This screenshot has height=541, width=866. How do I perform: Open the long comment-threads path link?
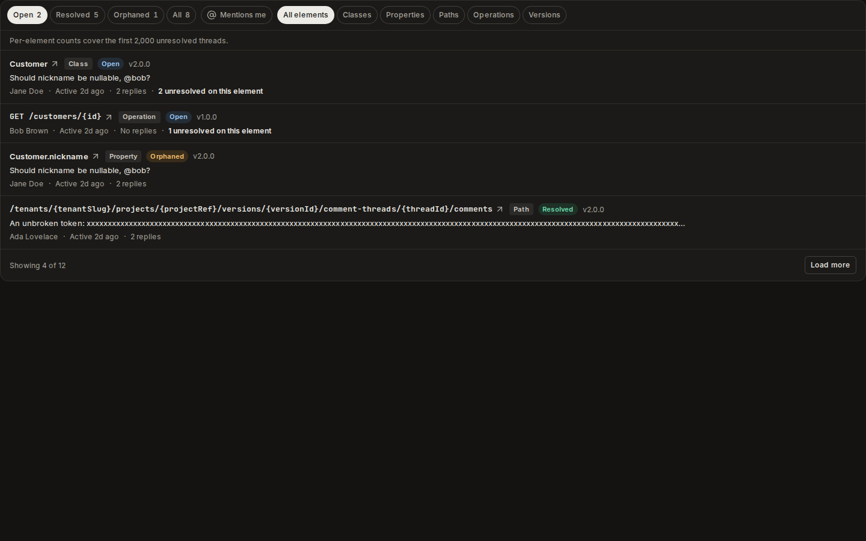click(251, 209)
